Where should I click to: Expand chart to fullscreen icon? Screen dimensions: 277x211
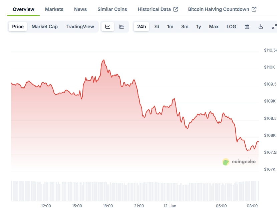274,27
